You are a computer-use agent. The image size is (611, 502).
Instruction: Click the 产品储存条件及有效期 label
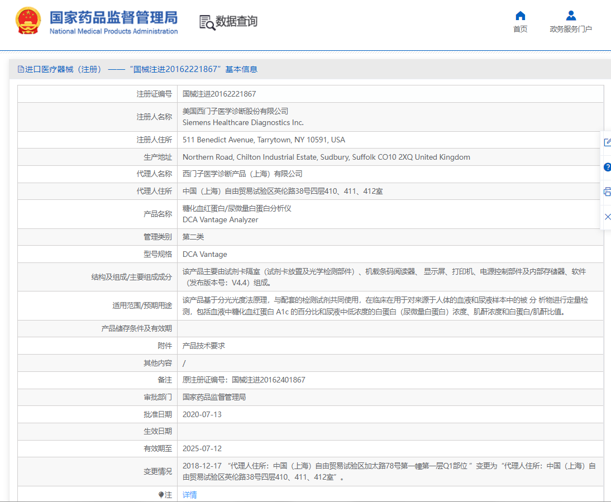coord(136,328)
